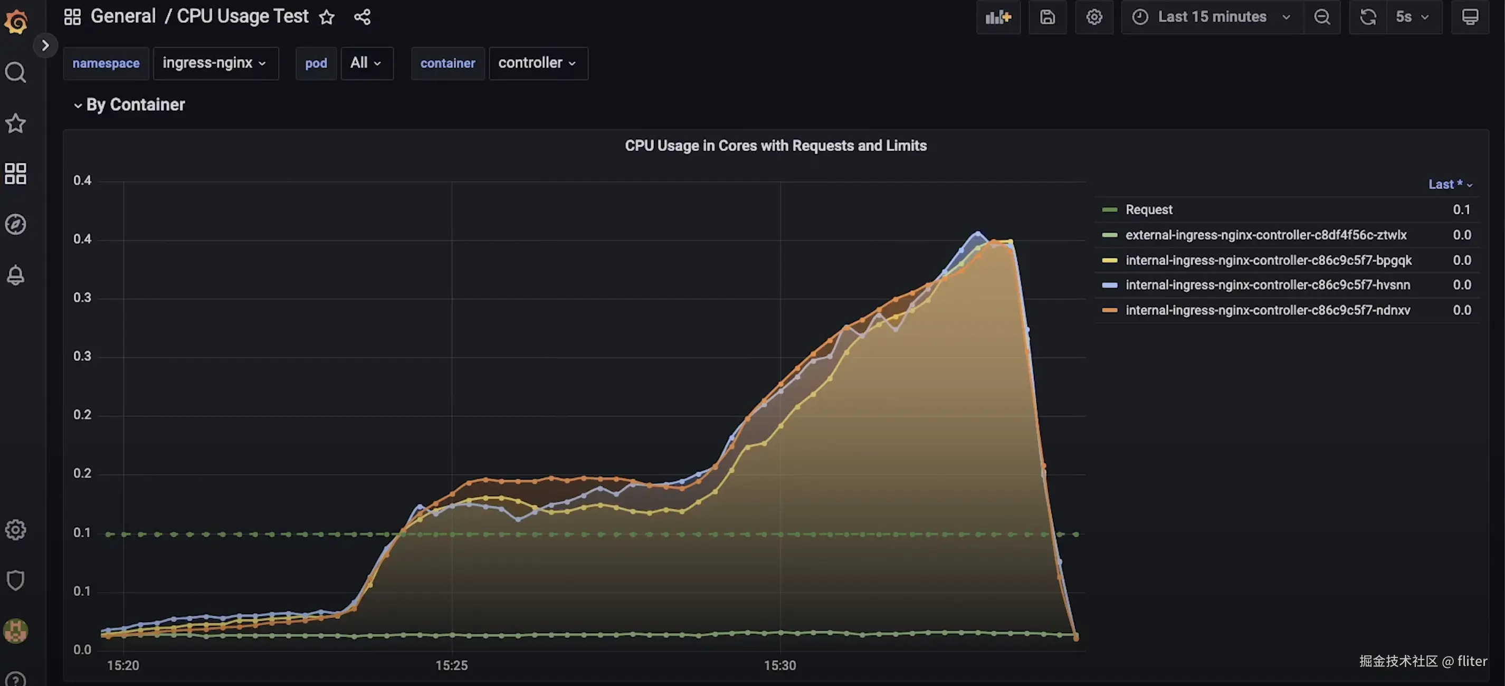Open Alerting bell in sidebar
The height and width of the screenshot is (686, 1505).
coord(16,274)
